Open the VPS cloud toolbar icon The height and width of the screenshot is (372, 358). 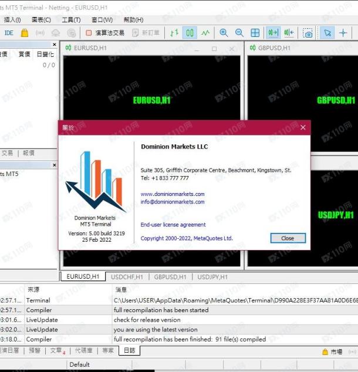[x=56, y=33]
